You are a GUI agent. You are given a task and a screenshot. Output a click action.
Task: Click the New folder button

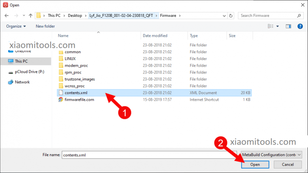coord(45,26)
